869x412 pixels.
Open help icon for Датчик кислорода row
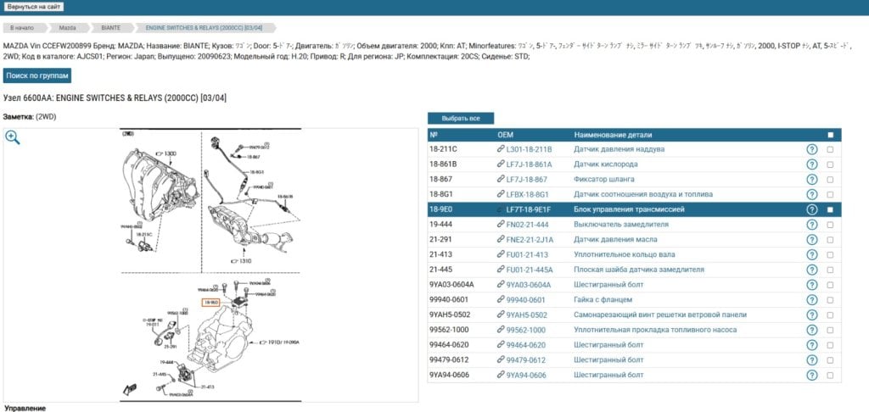[812, 164]
